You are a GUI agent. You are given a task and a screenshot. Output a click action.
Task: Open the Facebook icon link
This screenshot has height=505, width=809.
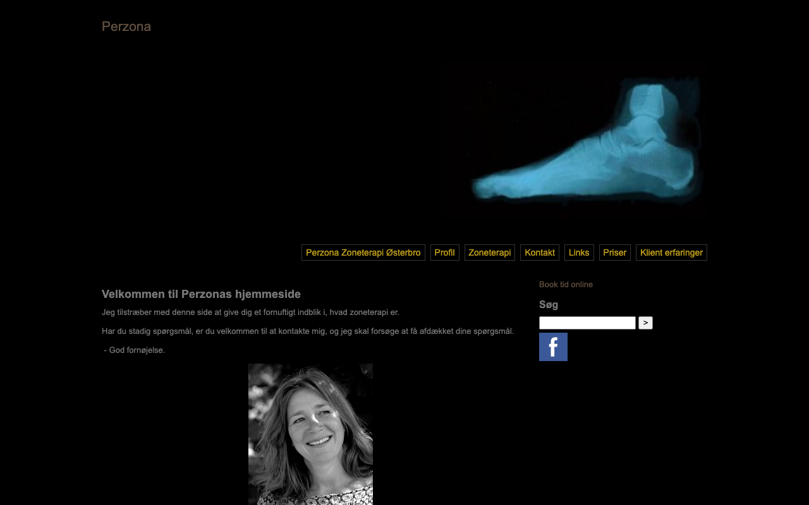[553, 347]
